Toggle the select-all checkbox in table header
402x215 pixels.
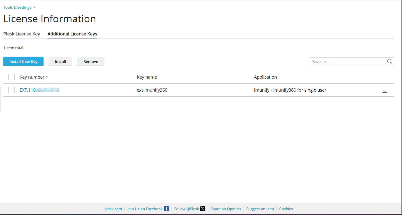pyautogui.click(x=11, y=77)
